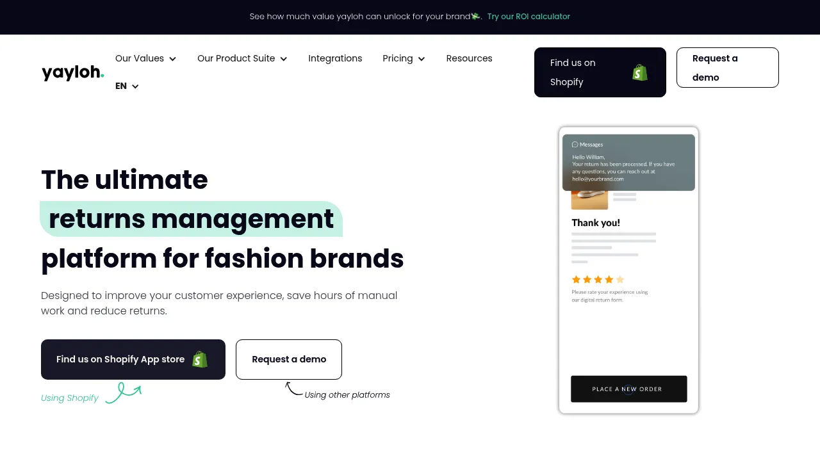Click "Please rate your experience" text
The width and height of the screenshot is (820, 461).
[x=610, y=296]
